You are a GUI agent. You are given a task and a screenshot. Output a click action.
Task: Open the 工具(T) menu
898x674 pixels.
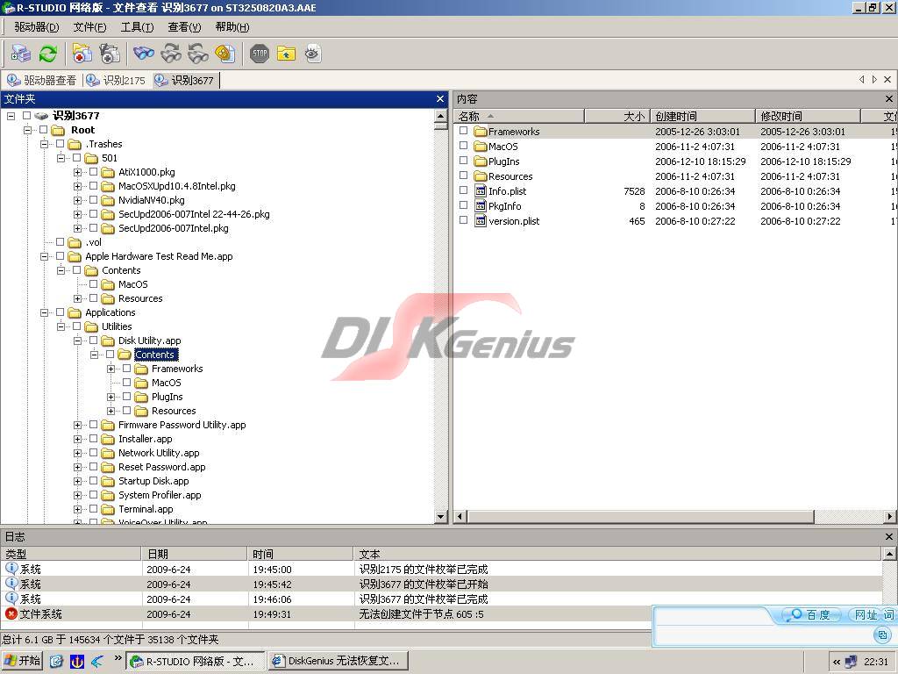[138, 27]
